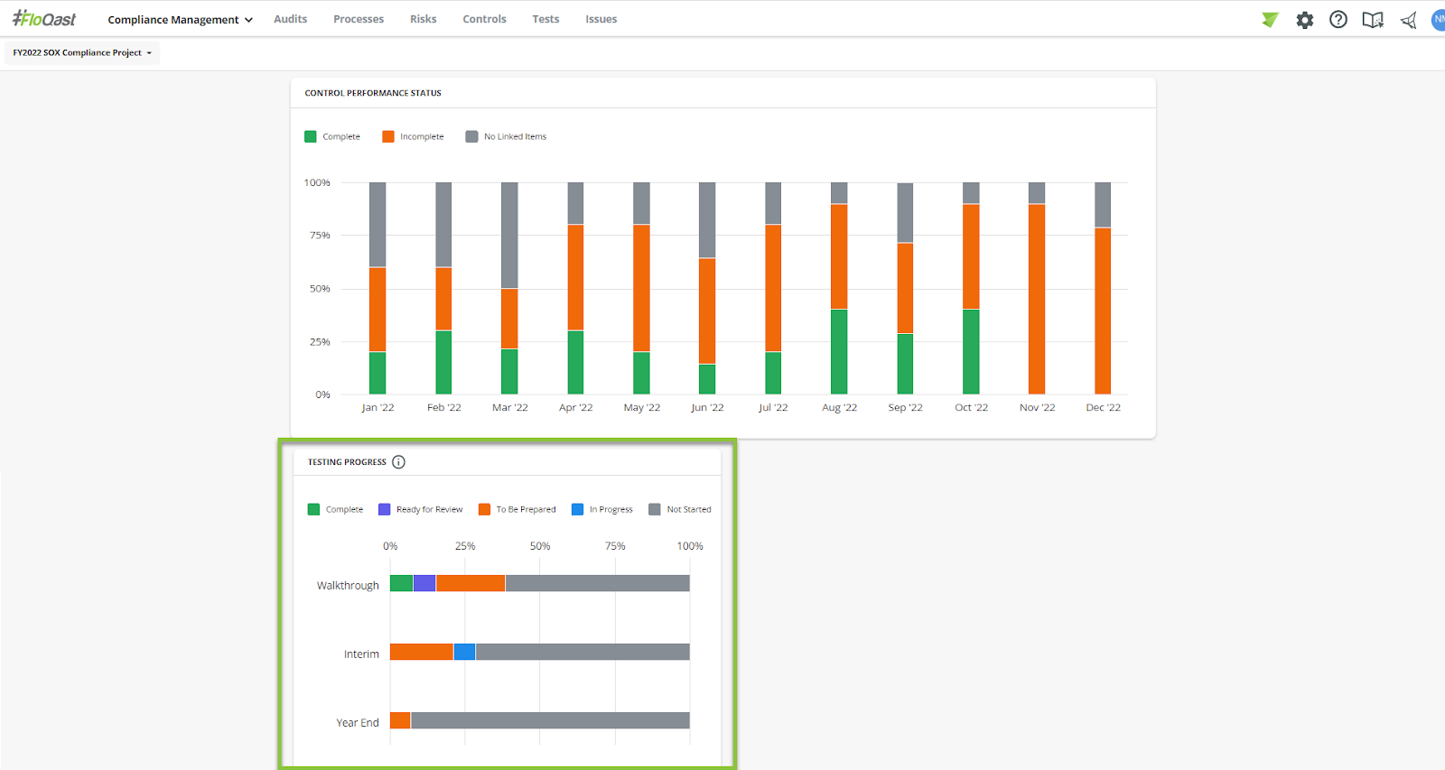Open the FY2022 SOX Compliance Project selector
The height and width of the screenshot is (770, 1445).
[82, 53]
